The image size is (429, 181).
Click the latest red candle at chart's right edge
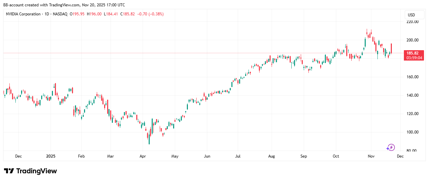(391, 49)
